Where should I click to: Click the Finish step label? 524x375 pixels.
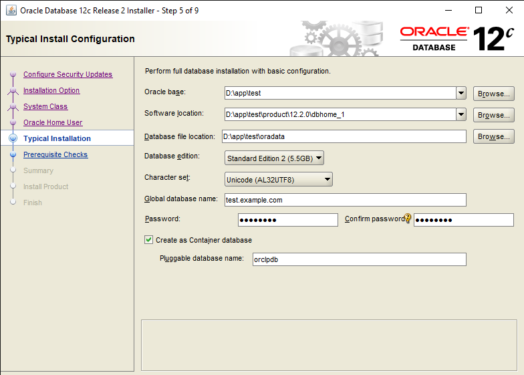click(x=33, y=203)
